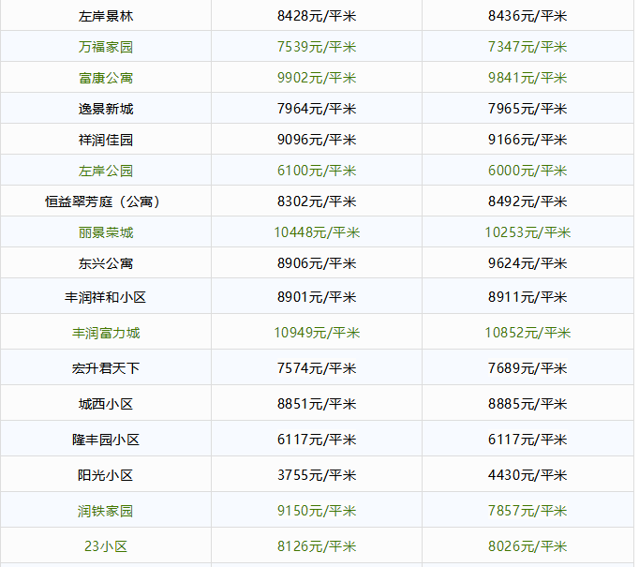Click the 逸景新城 name cell

[x=106, y=109]
